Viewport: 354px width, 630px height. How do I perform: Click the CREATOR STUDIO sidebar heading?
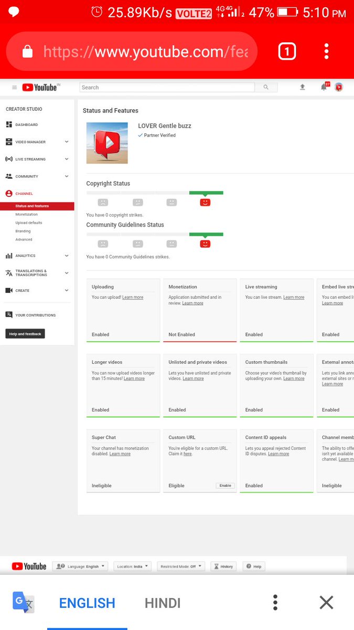tap(24, 109)
